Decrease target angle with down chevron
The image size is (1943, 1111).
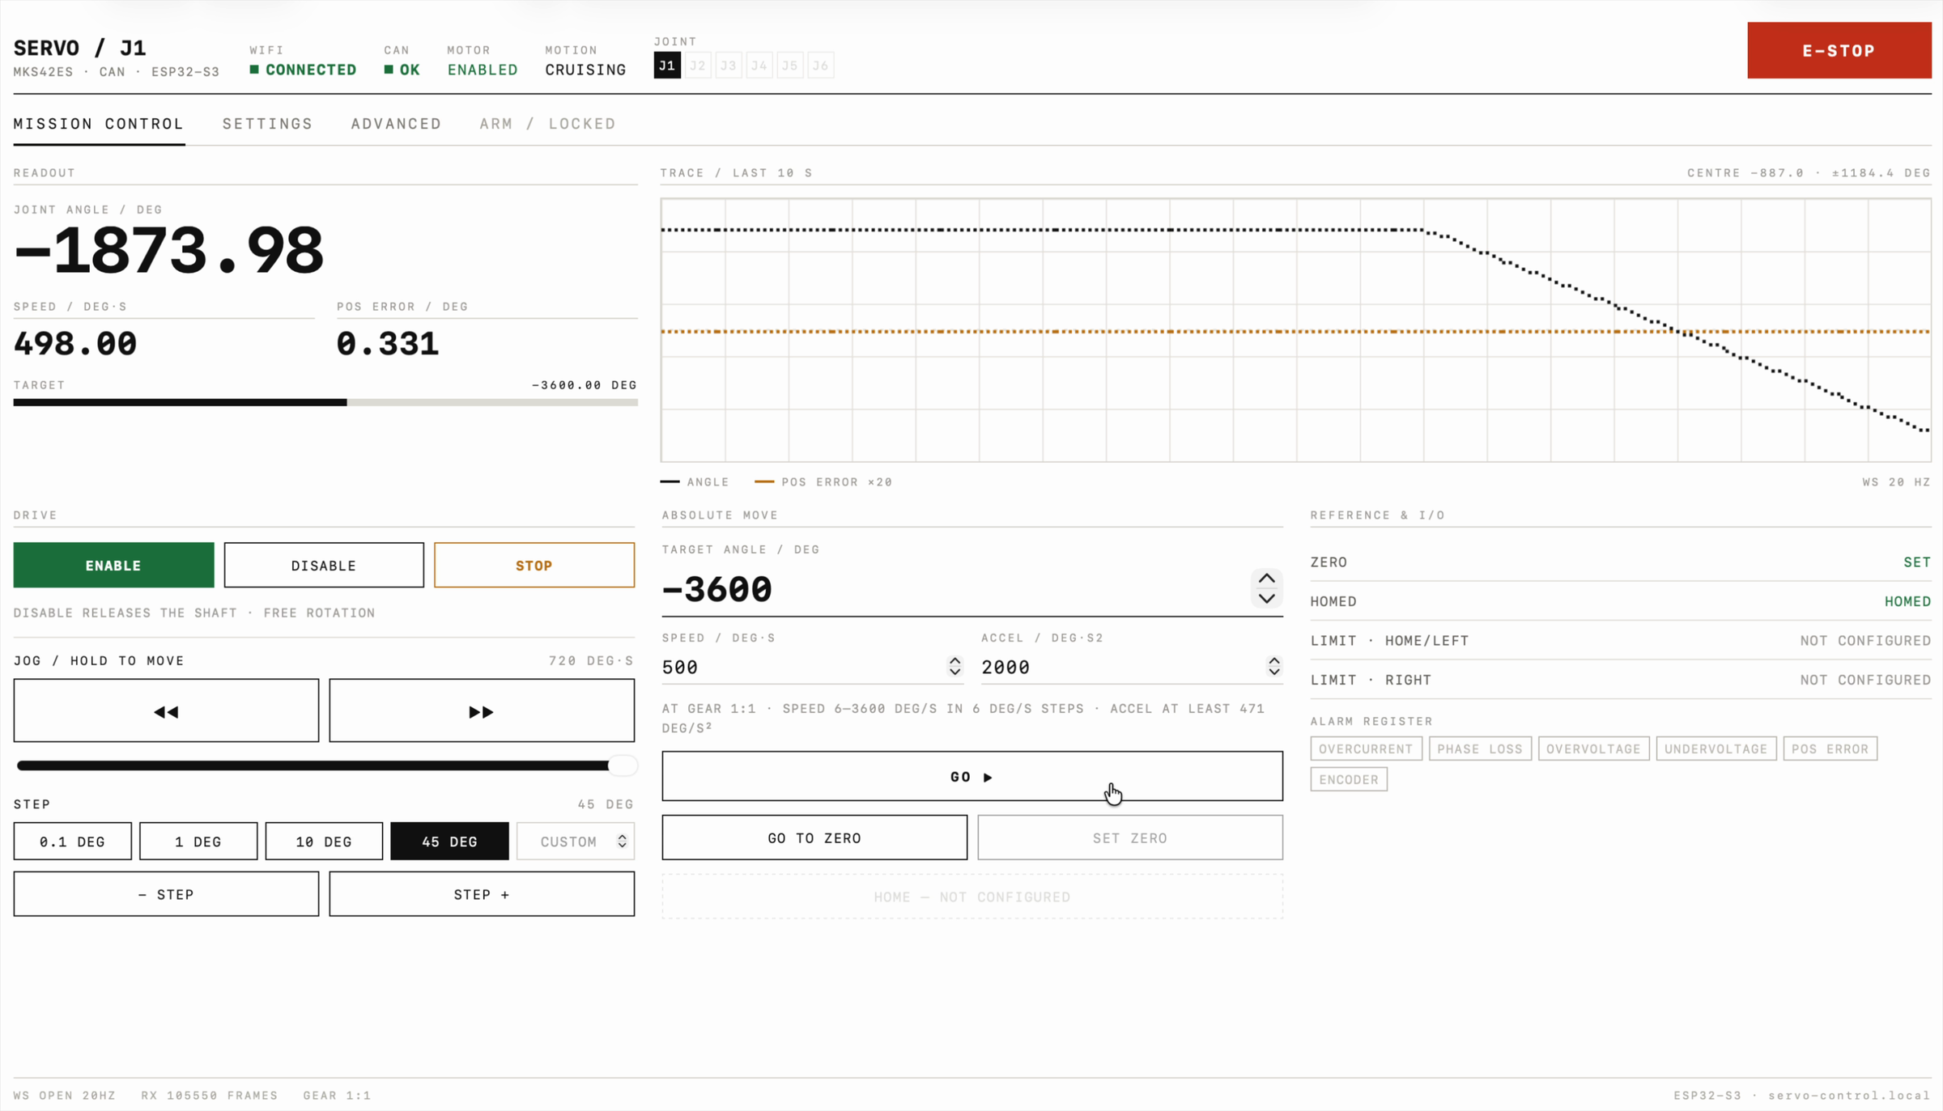[1267, 599]
